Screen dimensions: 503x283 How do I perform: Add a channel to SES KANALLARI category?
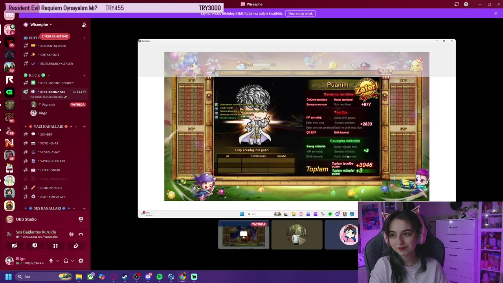tap(84, 208)
